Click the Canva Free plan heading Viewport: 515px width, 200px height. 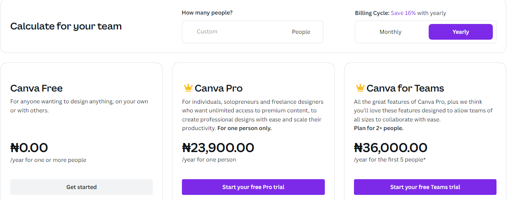pos(36,88)
